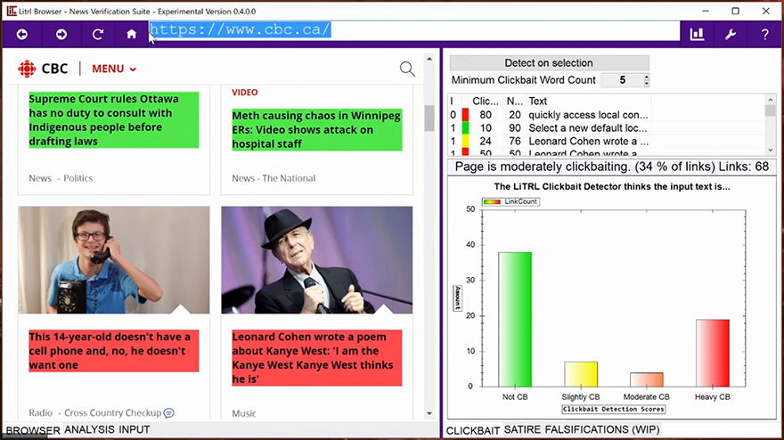
Task: Click the LinkCount legend color swatch
Action: tap(493, 202)
